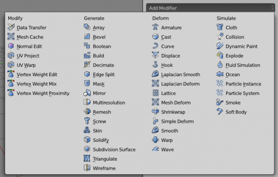This screenshot has width=278, height=177.
Task: Open the Add Modifier dropdown
Action: coord(211,8)
